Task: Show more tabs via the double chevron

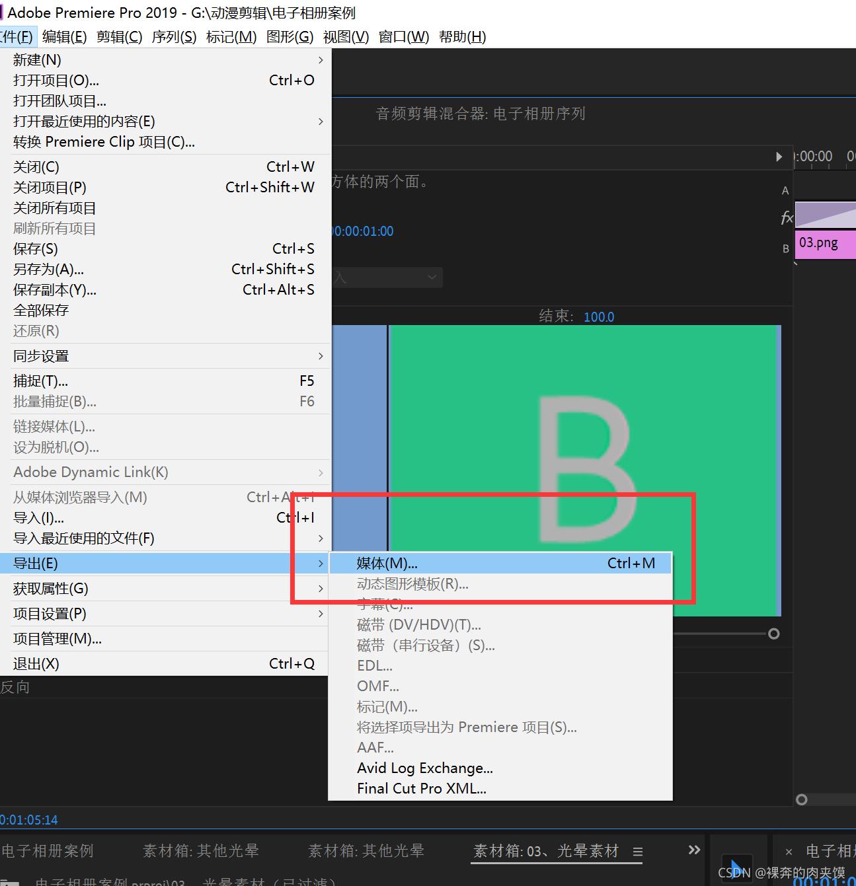Action: tap(694, 850)
